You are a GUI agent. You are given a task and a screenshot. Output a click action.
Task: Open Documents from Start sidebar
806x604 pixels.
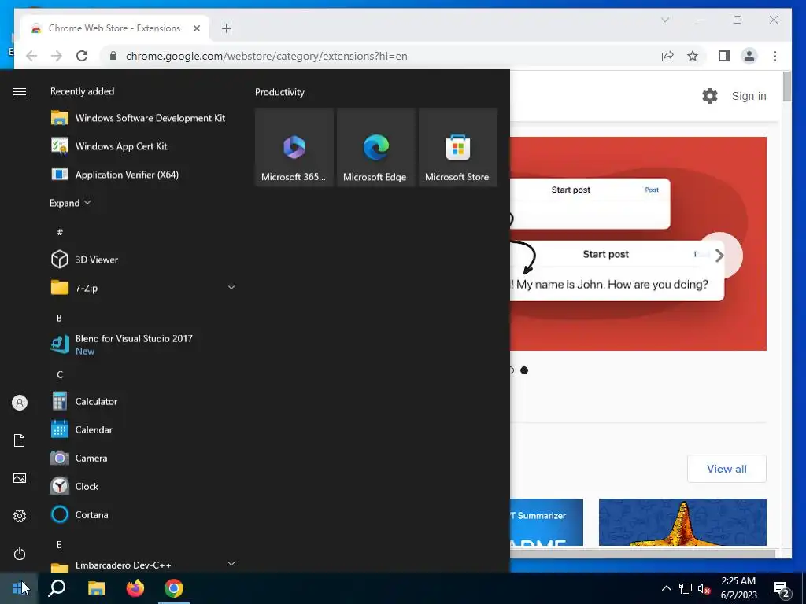(x=20, y=440)
